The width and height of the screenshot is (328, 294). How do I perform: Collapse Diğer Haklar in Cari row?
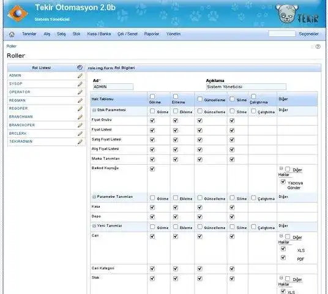(281, 236)
